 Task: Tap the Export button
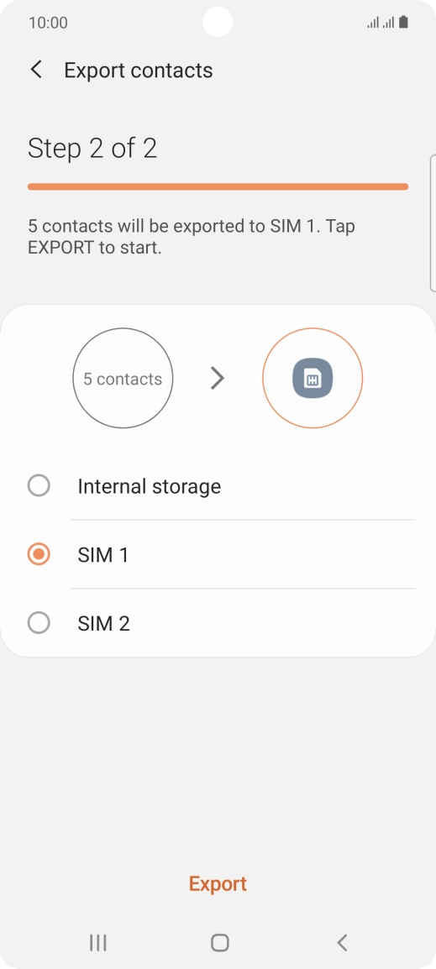(218, 883)
